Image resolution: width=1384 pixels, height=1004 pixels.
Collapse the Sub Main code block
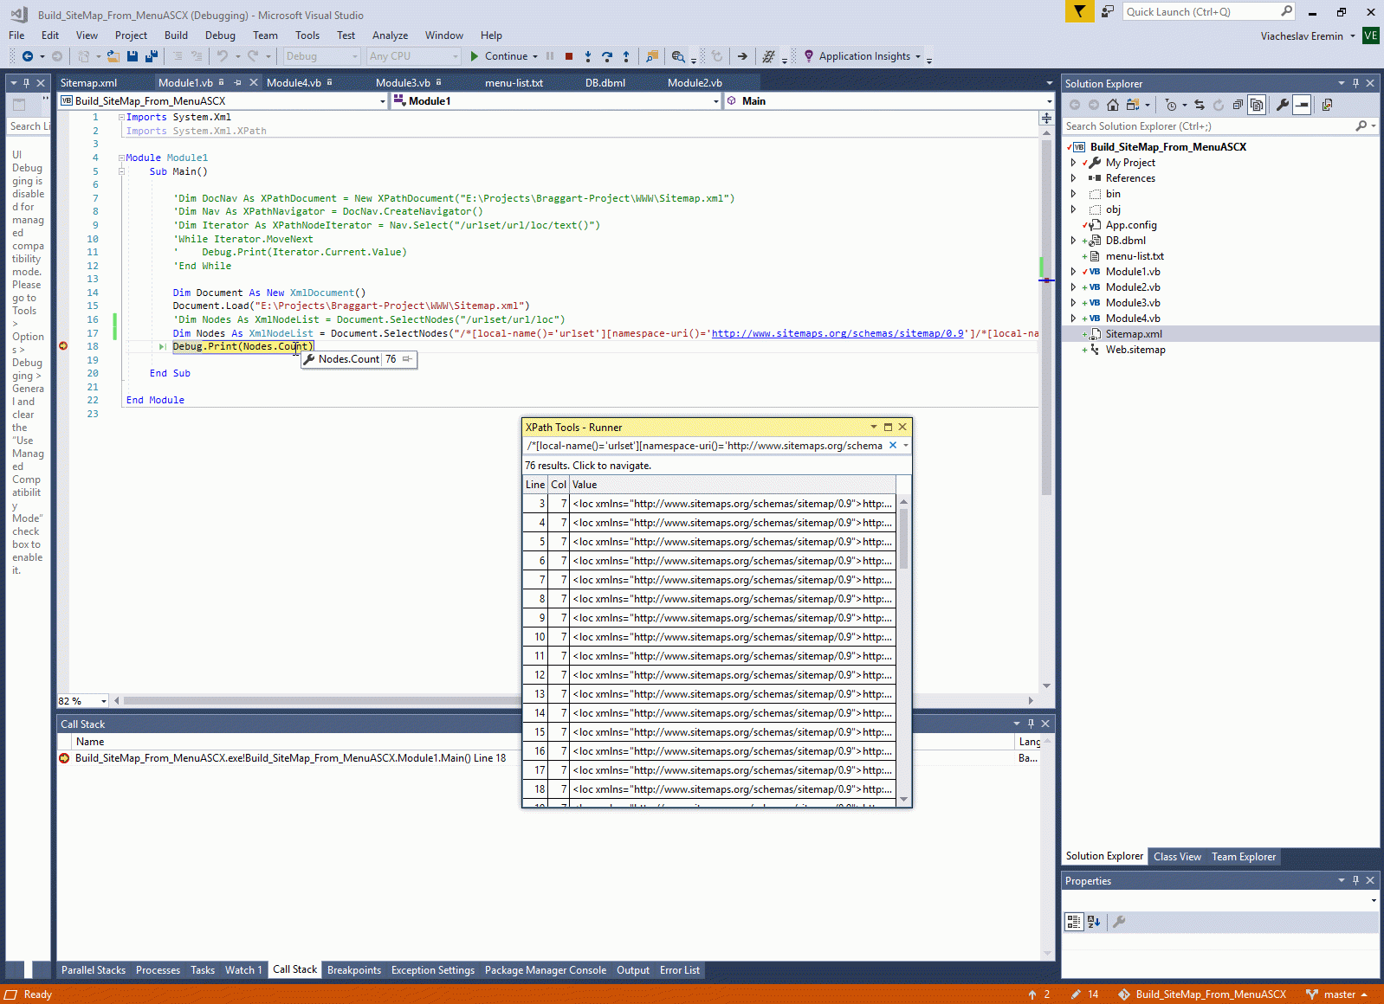[121, 171]
